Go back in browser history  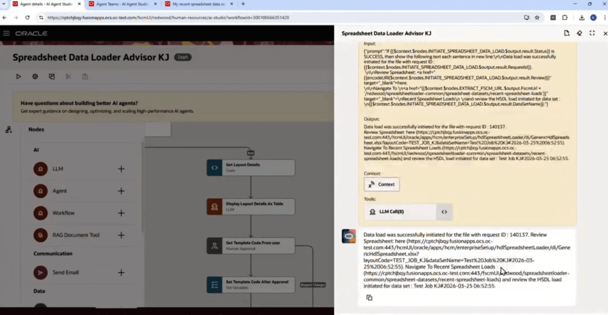pyautogui.click(x=4, y=18)
